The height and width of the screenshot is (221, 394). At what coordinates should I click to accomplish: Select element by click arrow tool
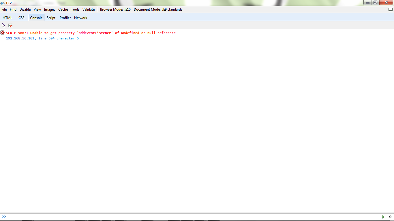[3, 25]
